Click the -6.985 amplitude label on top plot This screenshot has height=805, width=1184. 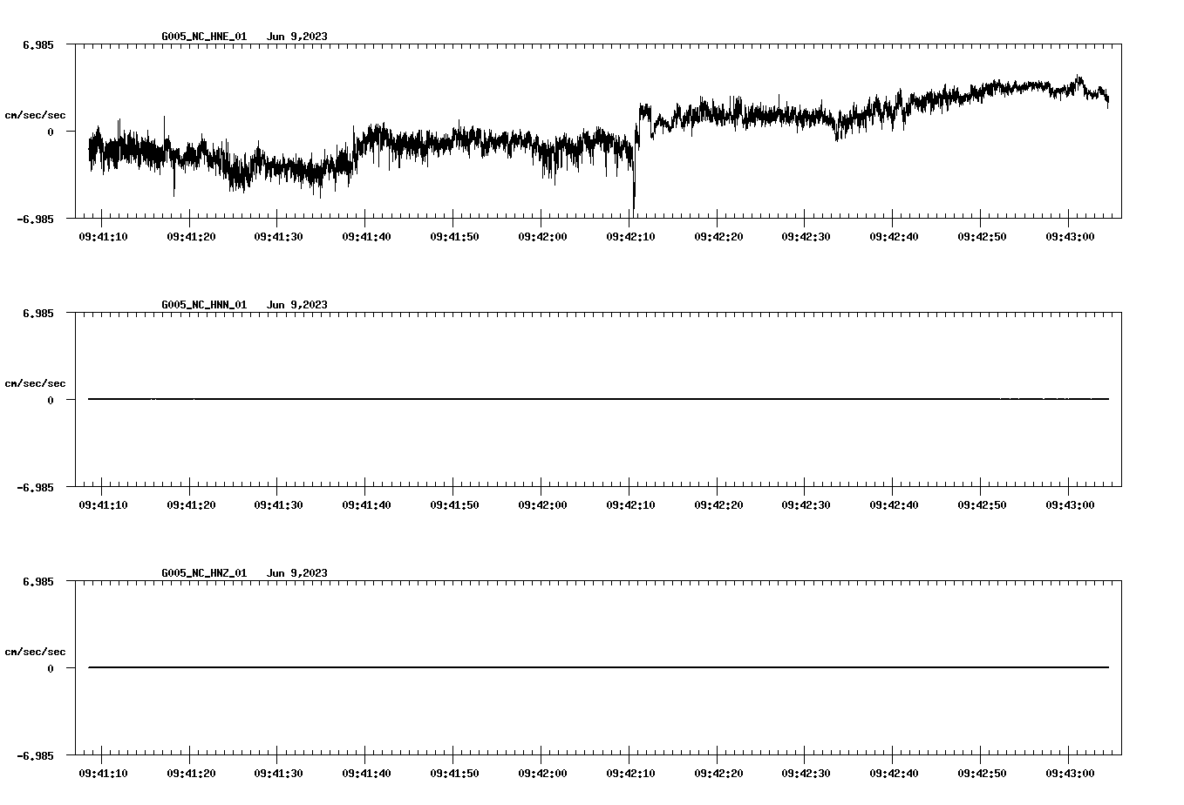34,220
